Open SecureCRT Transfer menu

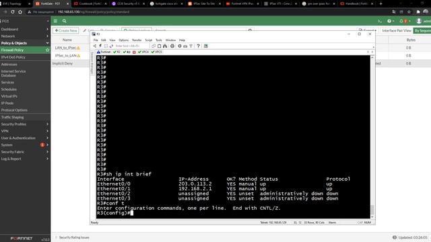136,40
